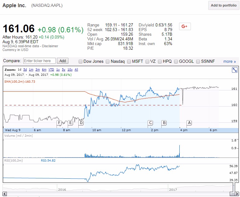Set chart zoom to 5d
This screenshot has width=240, height=197.
pos(25,70)
